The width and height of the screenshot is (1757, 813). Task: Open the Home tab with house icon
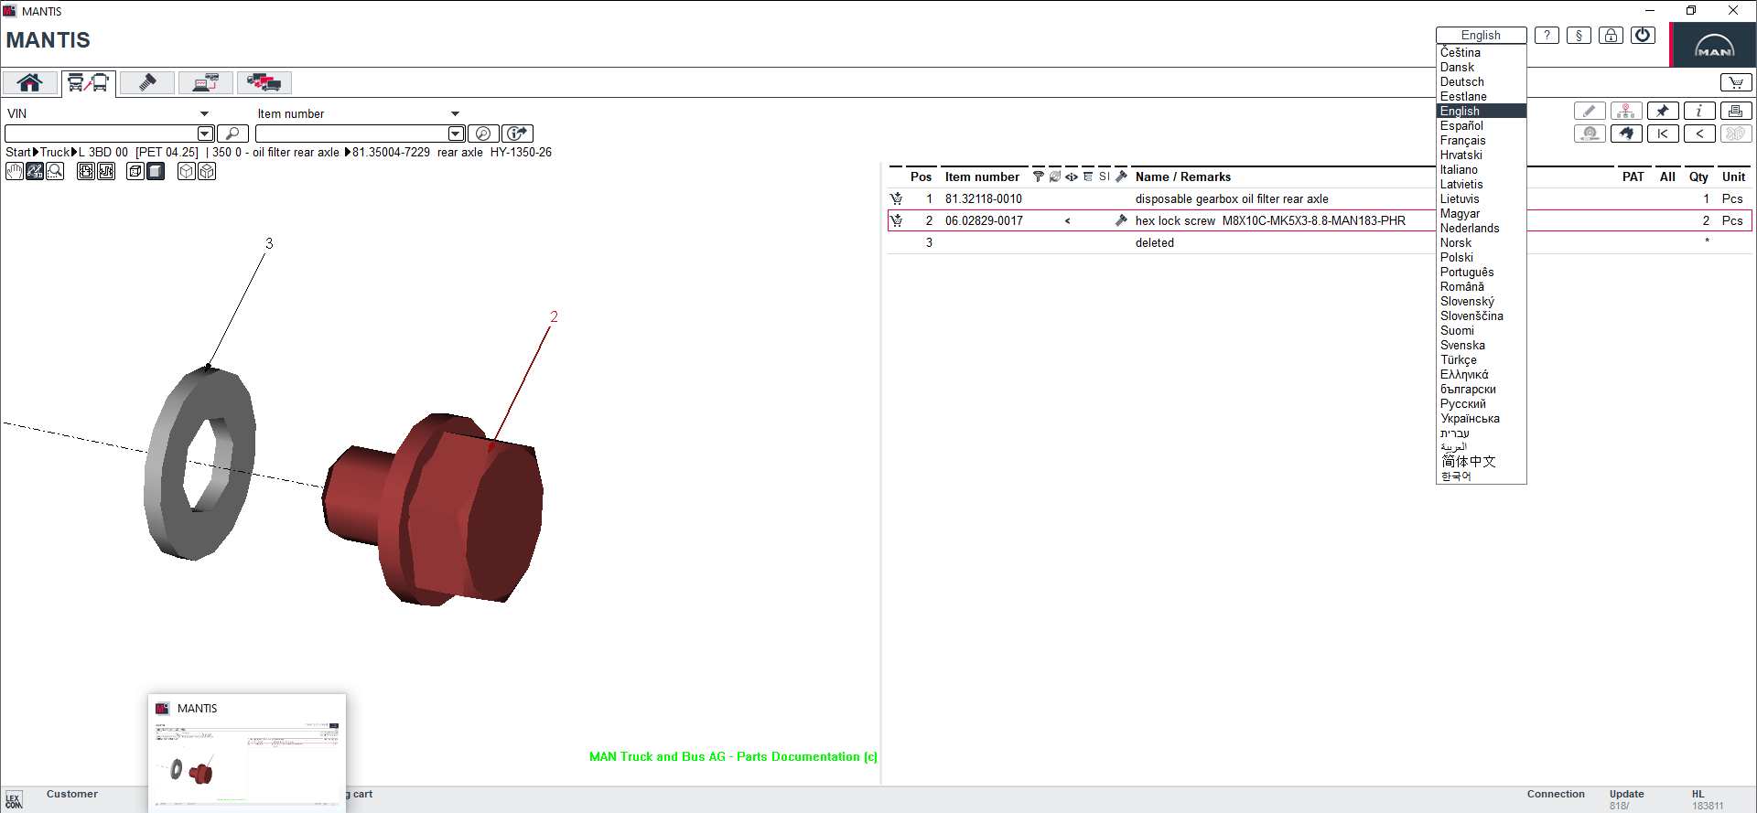point(30,83)
